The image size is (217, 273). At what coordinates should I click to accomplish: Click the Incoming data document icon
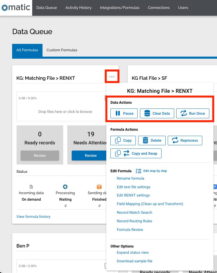coord(31,186)
